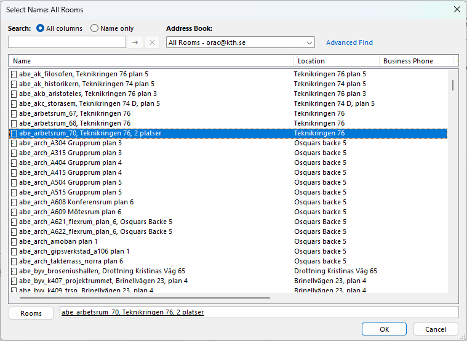
Task: Click room icon beside abe_byv_broseniushallen
Action: point(14,271)
